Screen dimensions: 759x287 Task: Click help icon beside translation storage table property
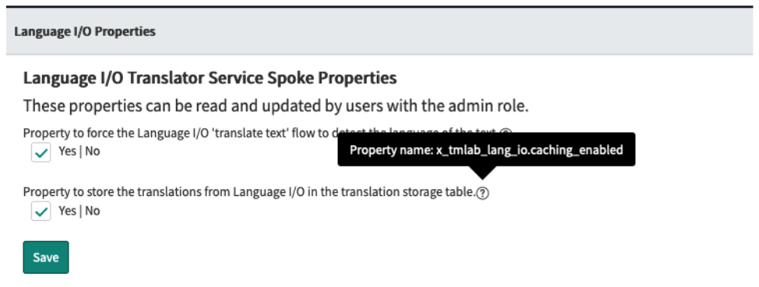pos(483,194)
